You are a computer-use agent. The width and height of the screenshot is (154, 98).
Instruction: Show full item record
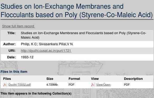click(x=18, y=26)
